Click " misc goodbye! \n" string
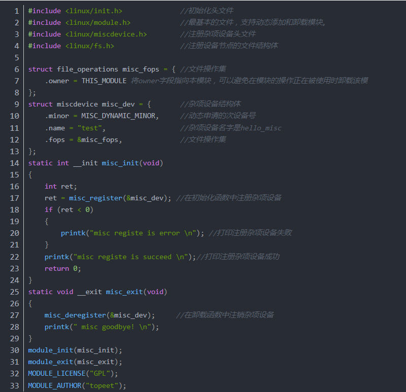 coord(112,327)
